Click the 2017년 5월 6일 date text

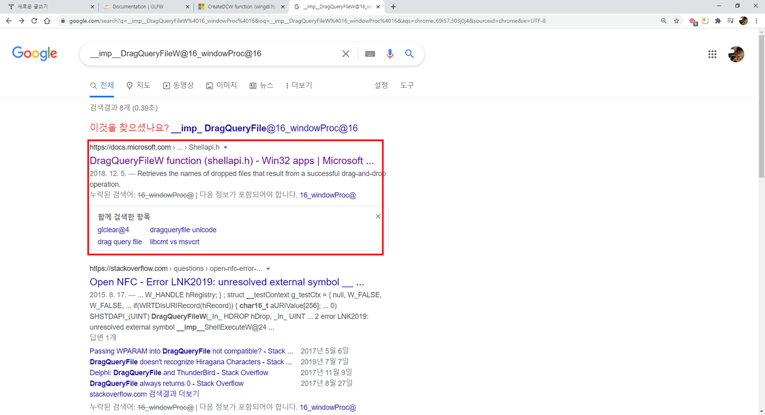point(325,351)
